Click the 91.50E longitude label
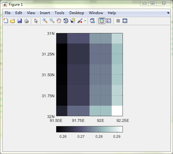Screen dimensions: 173x154 (56, 120)
